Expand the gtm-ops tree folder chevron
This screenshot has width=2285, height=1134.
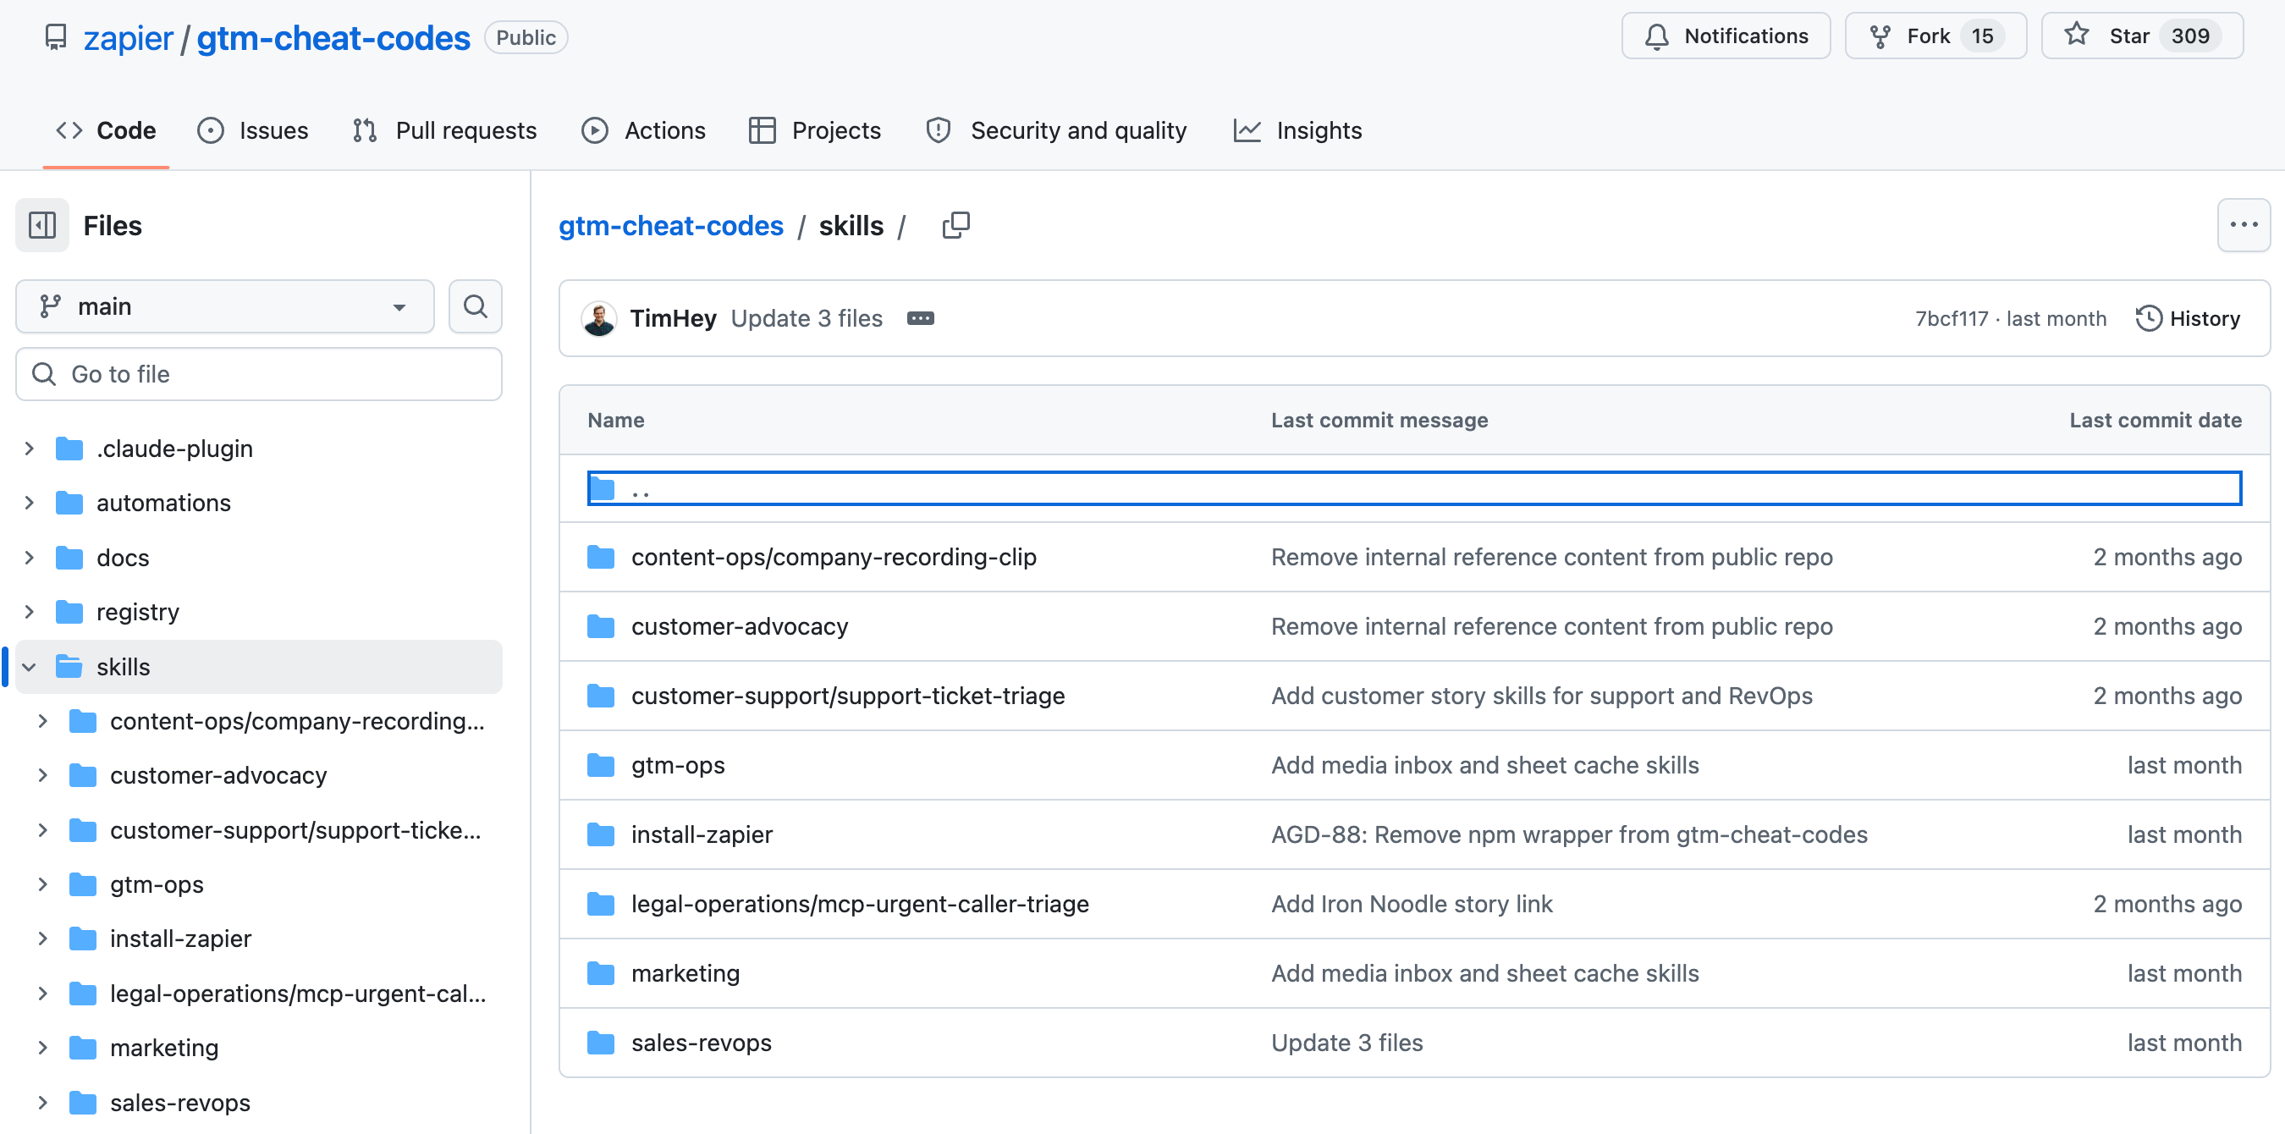pyautogui.click(x=42, y=884)
